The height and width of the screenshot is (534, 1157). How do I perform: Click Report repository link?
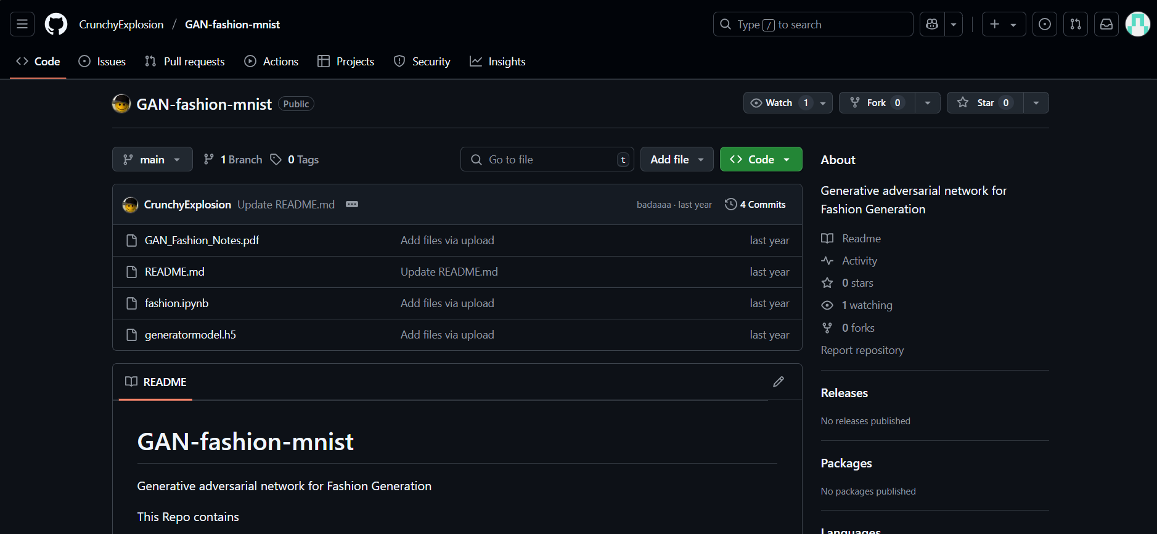(x=862, y=350)
